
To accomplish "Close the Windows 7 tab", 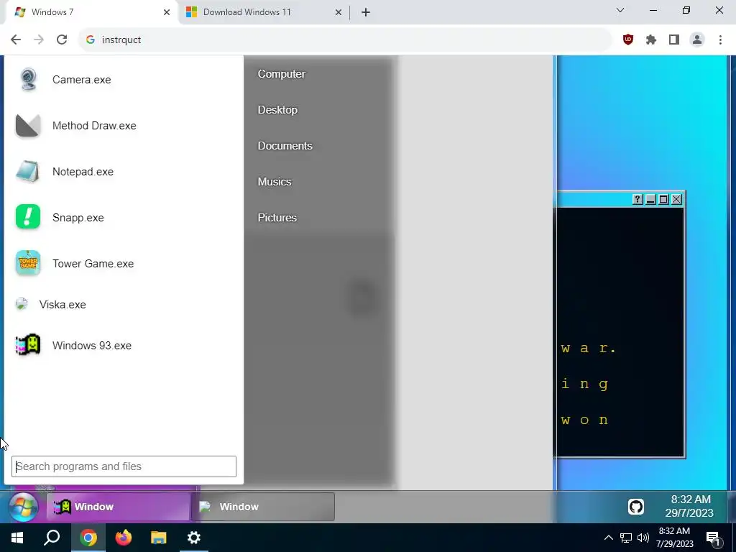I will 167,12.
